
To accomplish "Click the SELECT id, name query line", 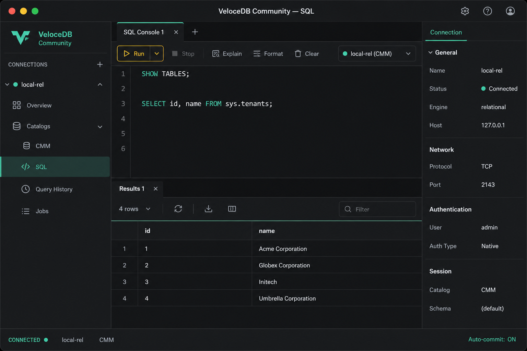I will (207, 104).
